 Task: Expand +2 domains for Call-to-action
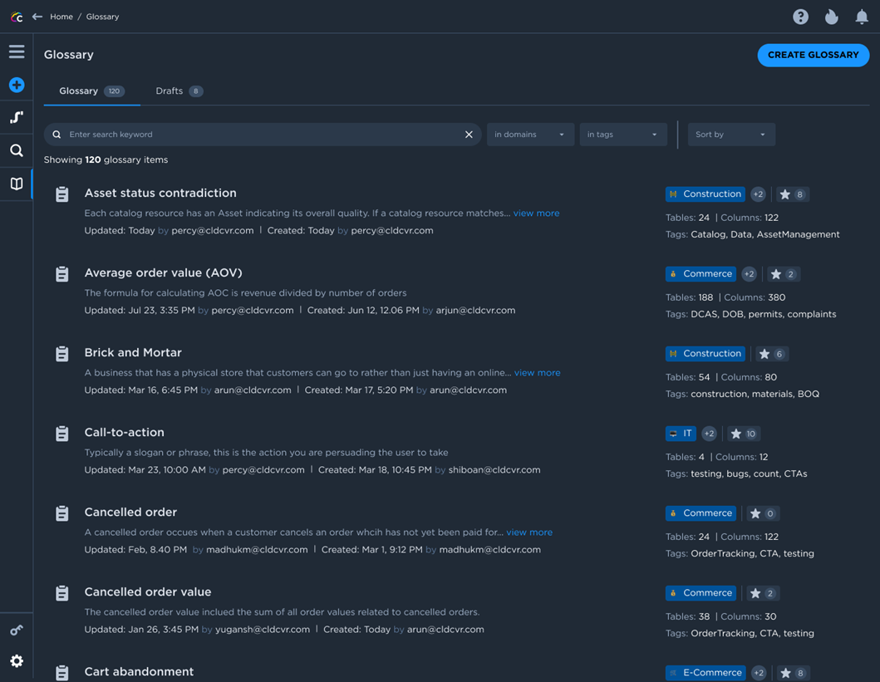pyautogui.click(x=710, y=434)
